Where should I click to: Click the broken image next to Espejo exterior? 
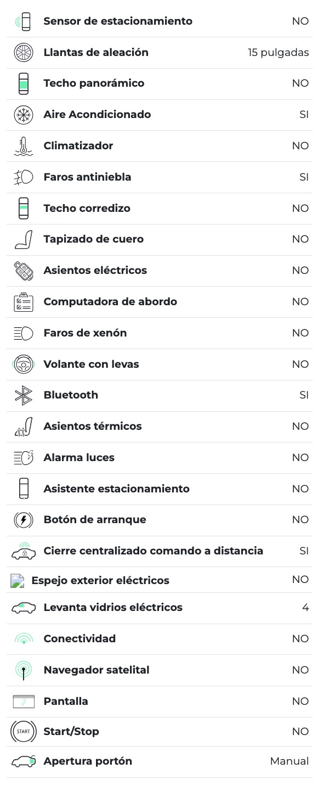click(x=18, y=581)
